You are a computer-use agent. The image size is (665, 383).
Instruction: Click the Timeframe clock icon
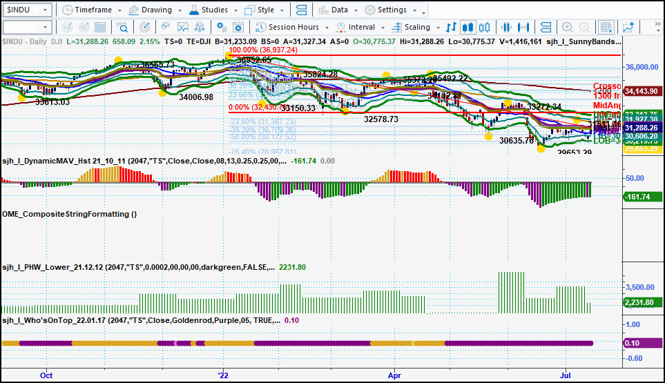[x=68, y=10]
